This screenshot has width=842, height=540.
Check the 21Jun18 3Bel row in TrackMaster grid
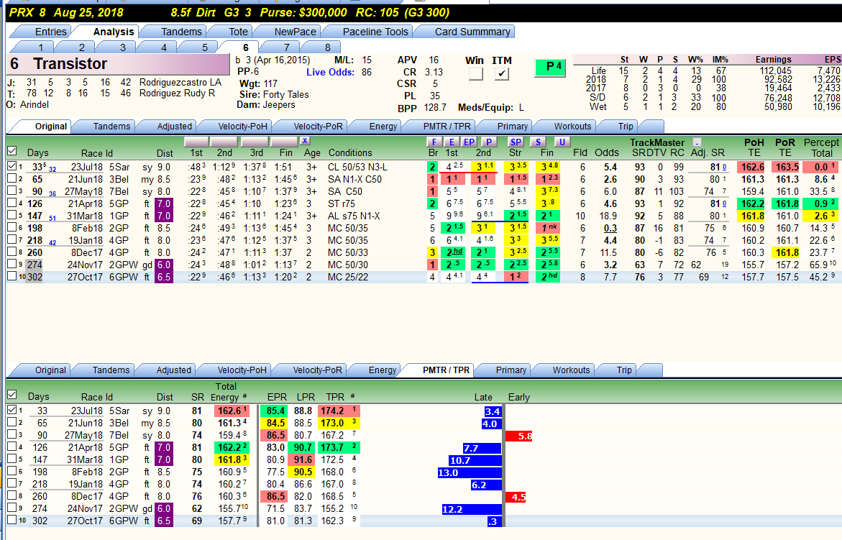(x=12, y=179)
